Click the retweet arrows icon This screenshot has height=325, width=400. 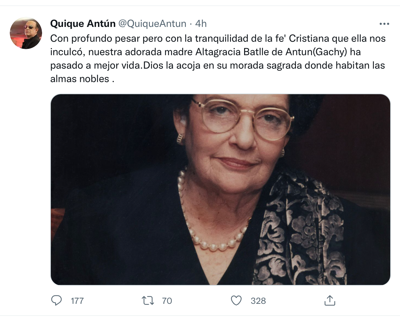(x=148, y=300)
